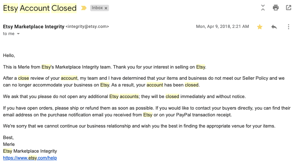The width and height of the screenshot is (297, 165).
Task: Expand the 'to me' recipient details arrow
Action: click(18, 34)
